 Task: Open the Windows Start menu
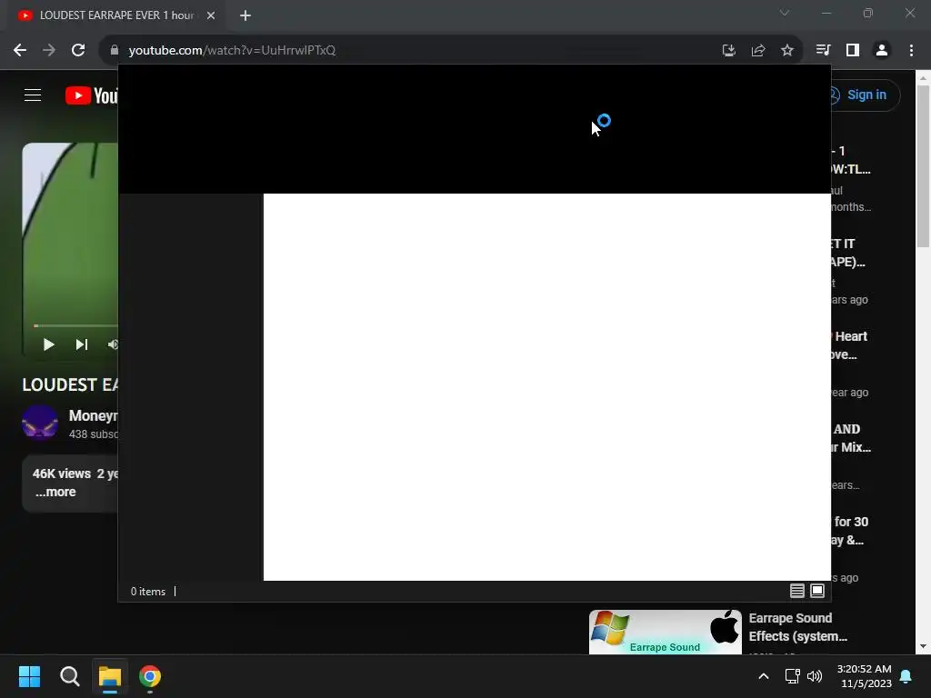coord(29,676)
